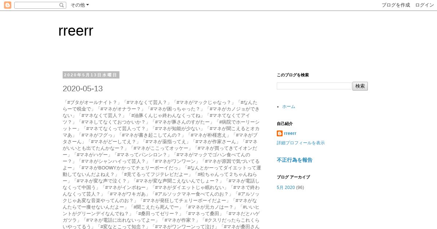This screenshot has width=437, height=229.
Task: Click the Blogger profile icon beside rreerr
Action: click(280, 133)
